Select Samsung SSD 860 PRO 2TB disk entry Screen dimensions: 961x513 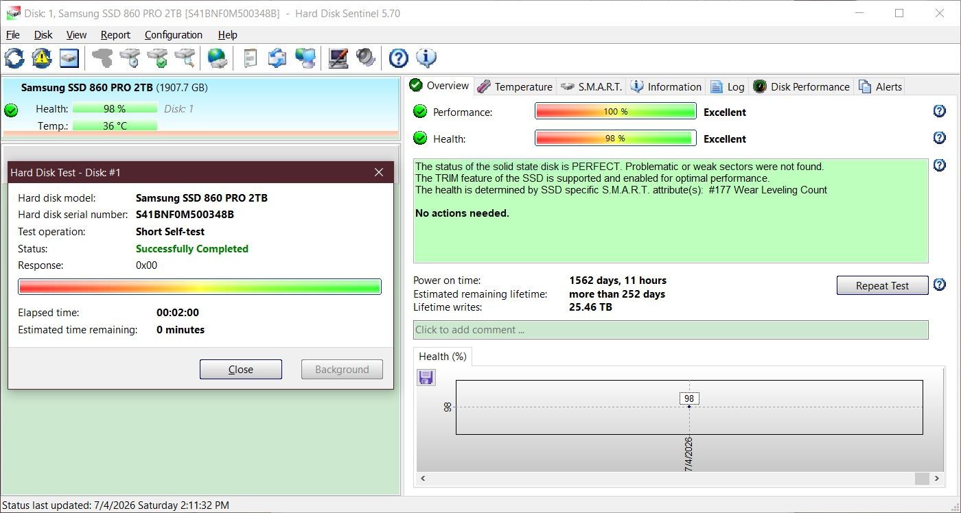[x=200, y=108]
